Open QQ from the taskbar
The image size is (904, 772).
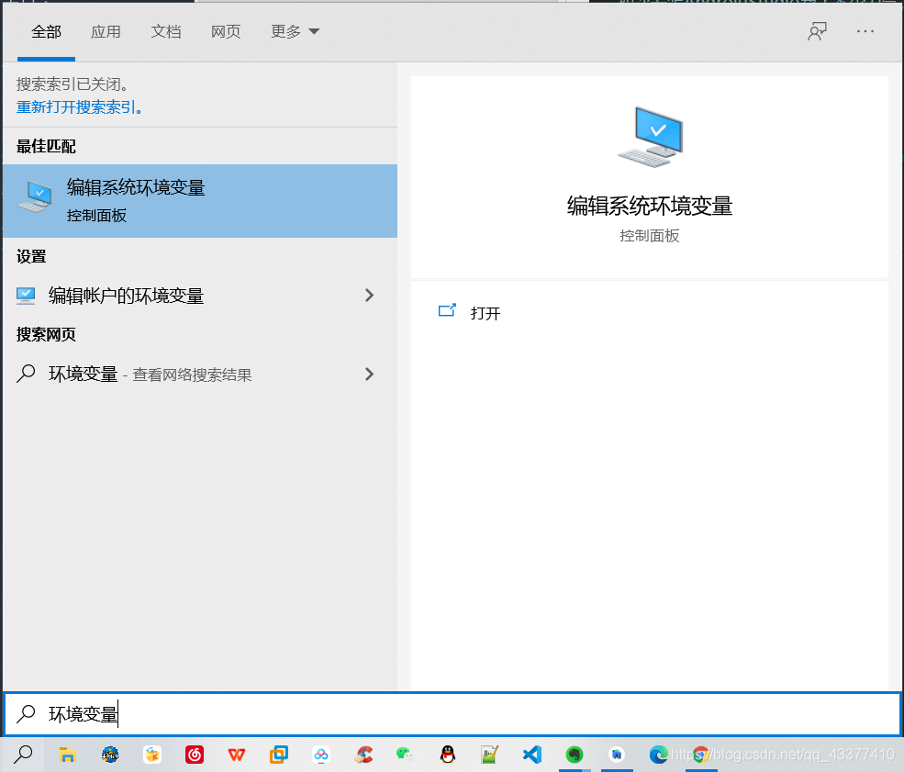(x=447, y=755)
